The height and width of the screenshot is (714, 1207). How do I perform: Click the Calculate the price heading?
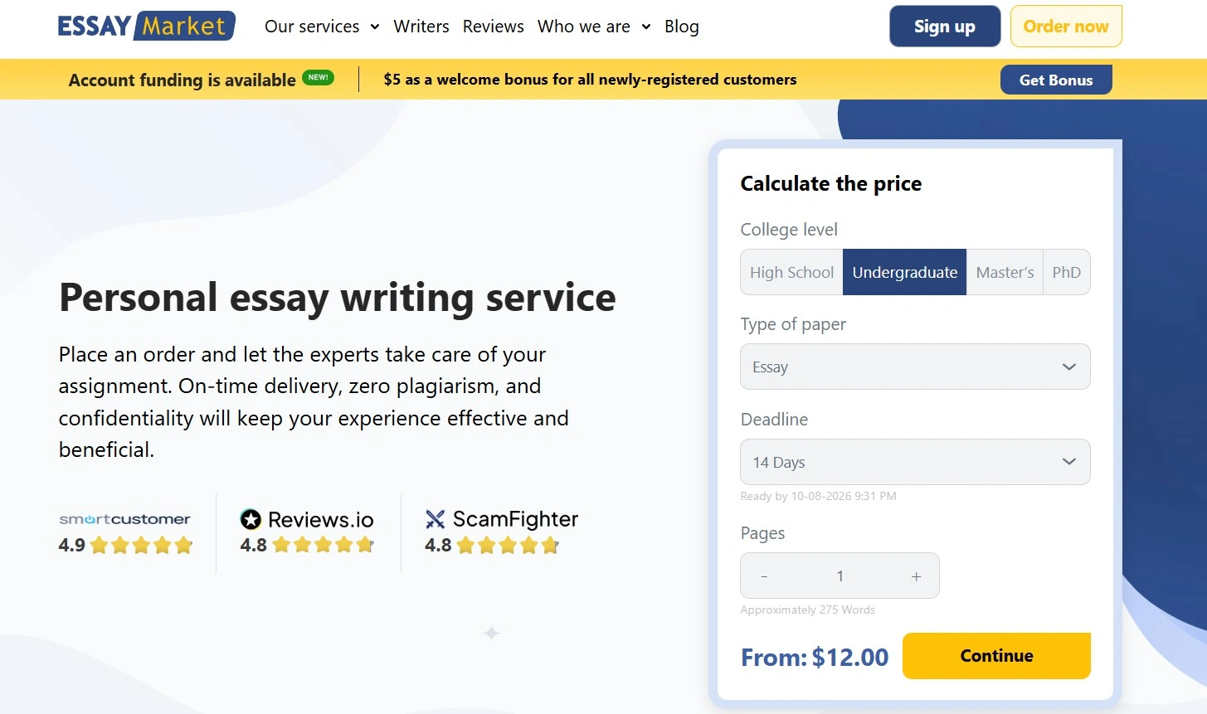(831, 183)
